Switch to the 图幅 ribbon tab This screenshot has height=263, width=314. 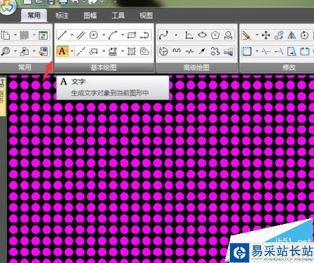pyautogui.click(x=90, y=16)
